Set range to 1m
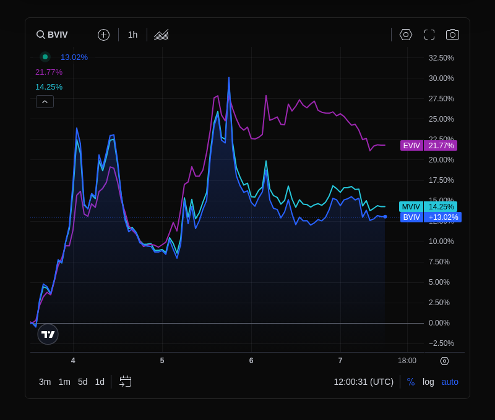This screenshot has width=495, height=420. (64, 382)
